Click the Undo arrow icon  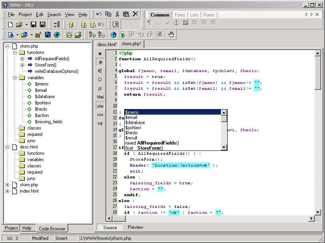[99, 15]
